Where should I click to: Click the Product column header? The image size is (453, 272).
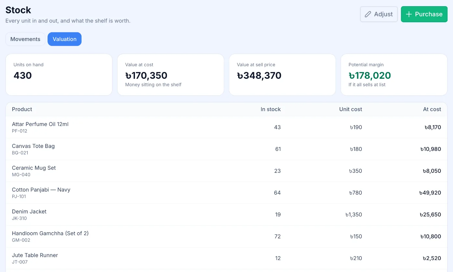click(x=22, y=109)
